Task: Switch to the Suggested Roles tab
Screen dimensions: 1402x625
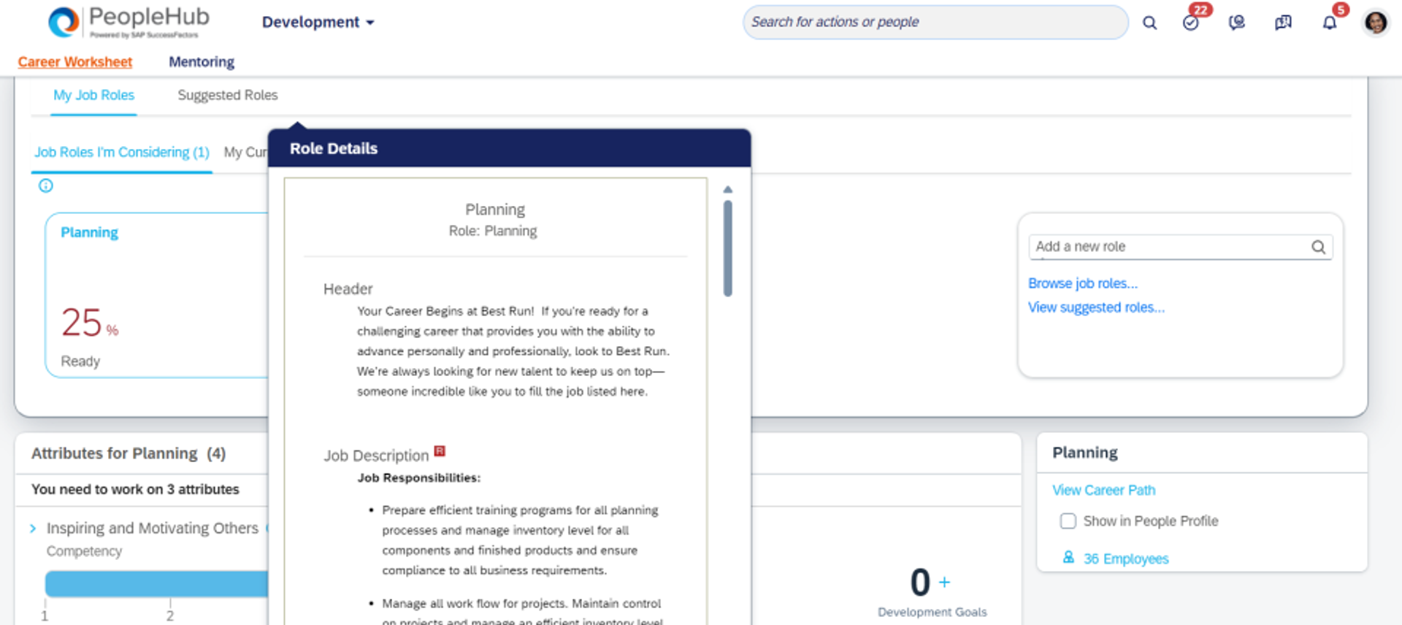Action: 228,96
